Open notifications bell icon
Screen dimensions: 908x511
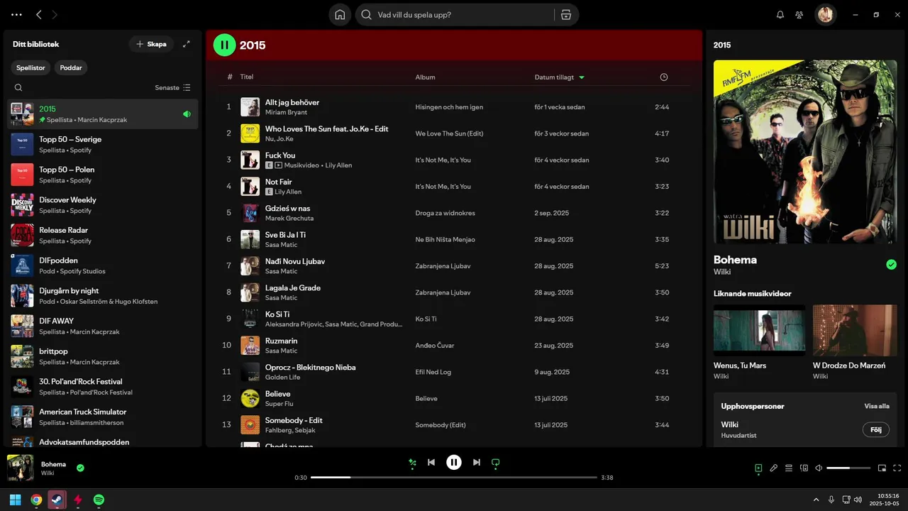click(780, 14)
